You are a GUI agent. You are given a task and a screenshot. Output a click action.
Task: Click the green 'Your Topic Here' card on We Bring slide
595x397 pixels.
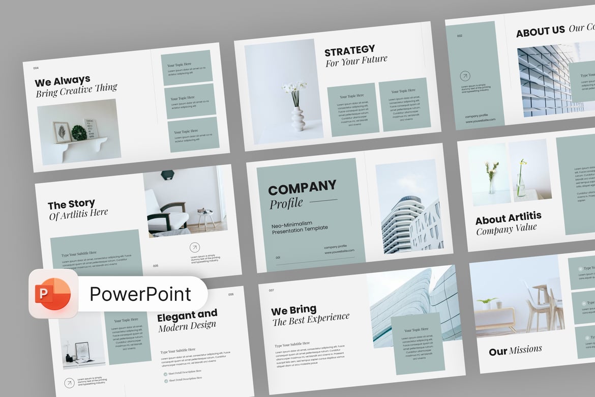coord(418,344)
